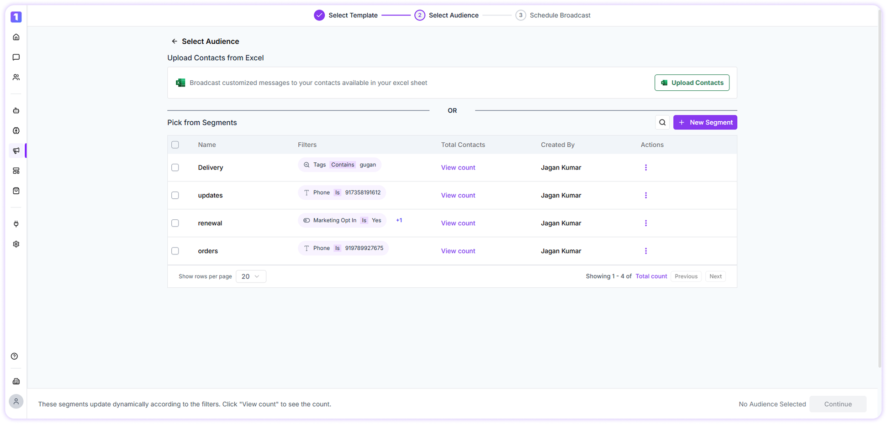Click View count for orders segment
Image resolution: width=887 pixels, height=424 pixels.
pyautogui.click(x=458, y=251)
